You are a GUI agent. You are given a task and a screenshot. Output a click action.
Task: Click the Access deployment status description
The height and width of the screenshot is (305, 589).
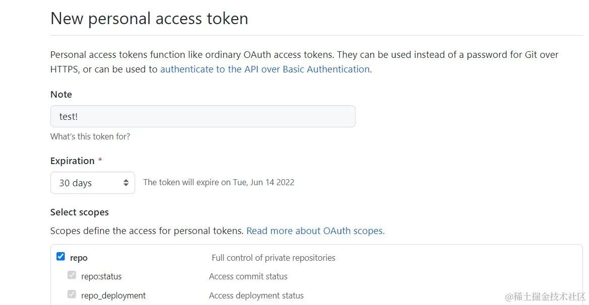click(256, 295)
